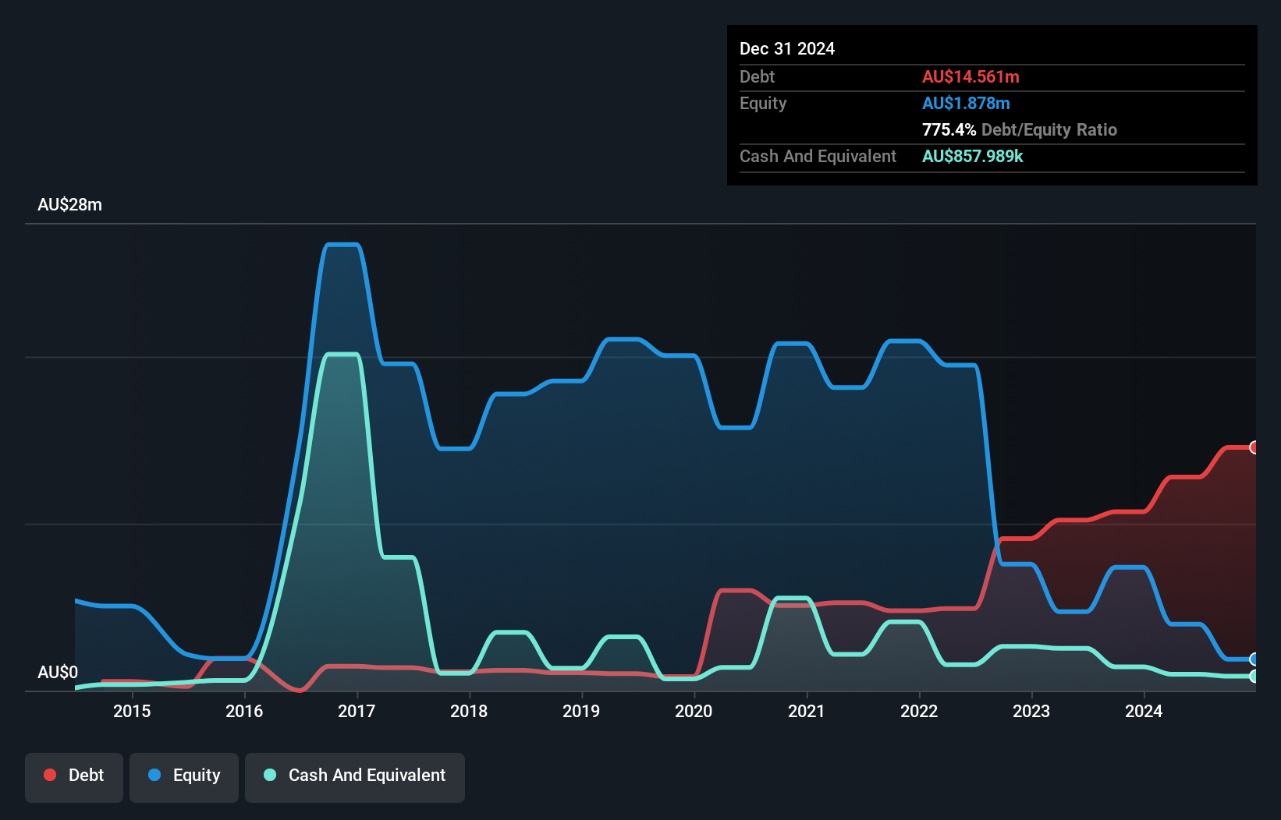The width and height of the screenshot is (1281, 820).
Task: Toggle the Cash And Equivalent series visibility
Action: (355, 776)
